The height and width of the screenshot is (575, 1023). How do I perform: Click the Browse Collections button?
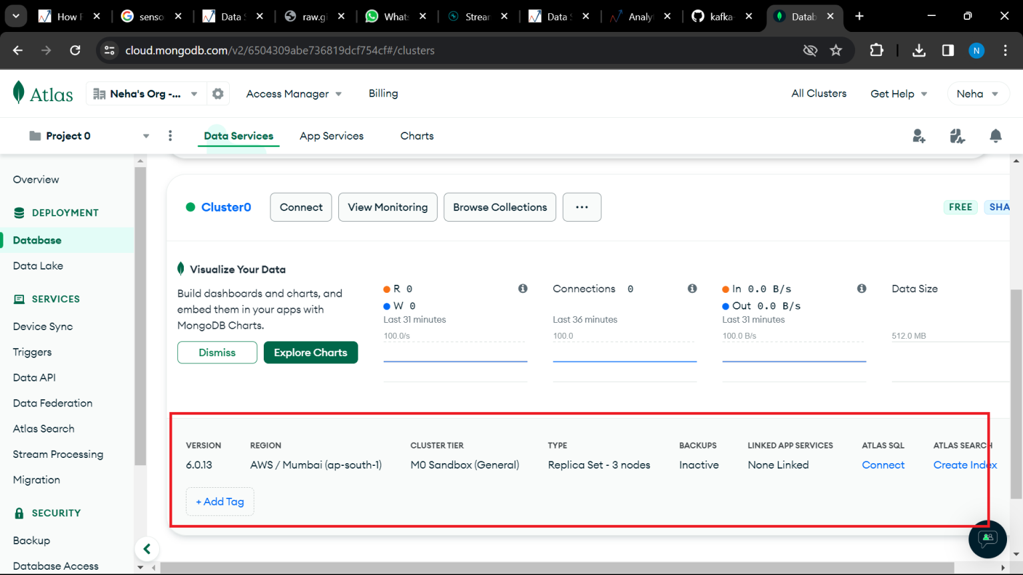tap(500, 207)
